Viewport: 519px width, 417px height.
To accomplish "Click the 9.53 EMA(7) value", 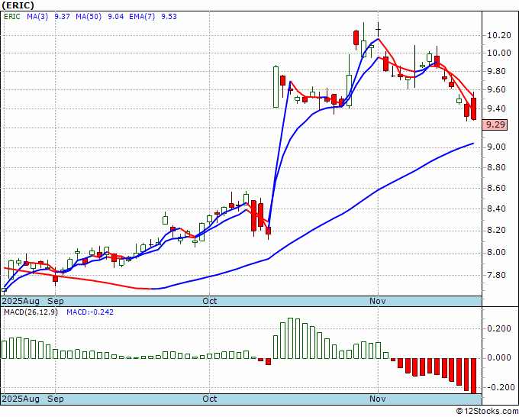I will click(x=169, y=17).
